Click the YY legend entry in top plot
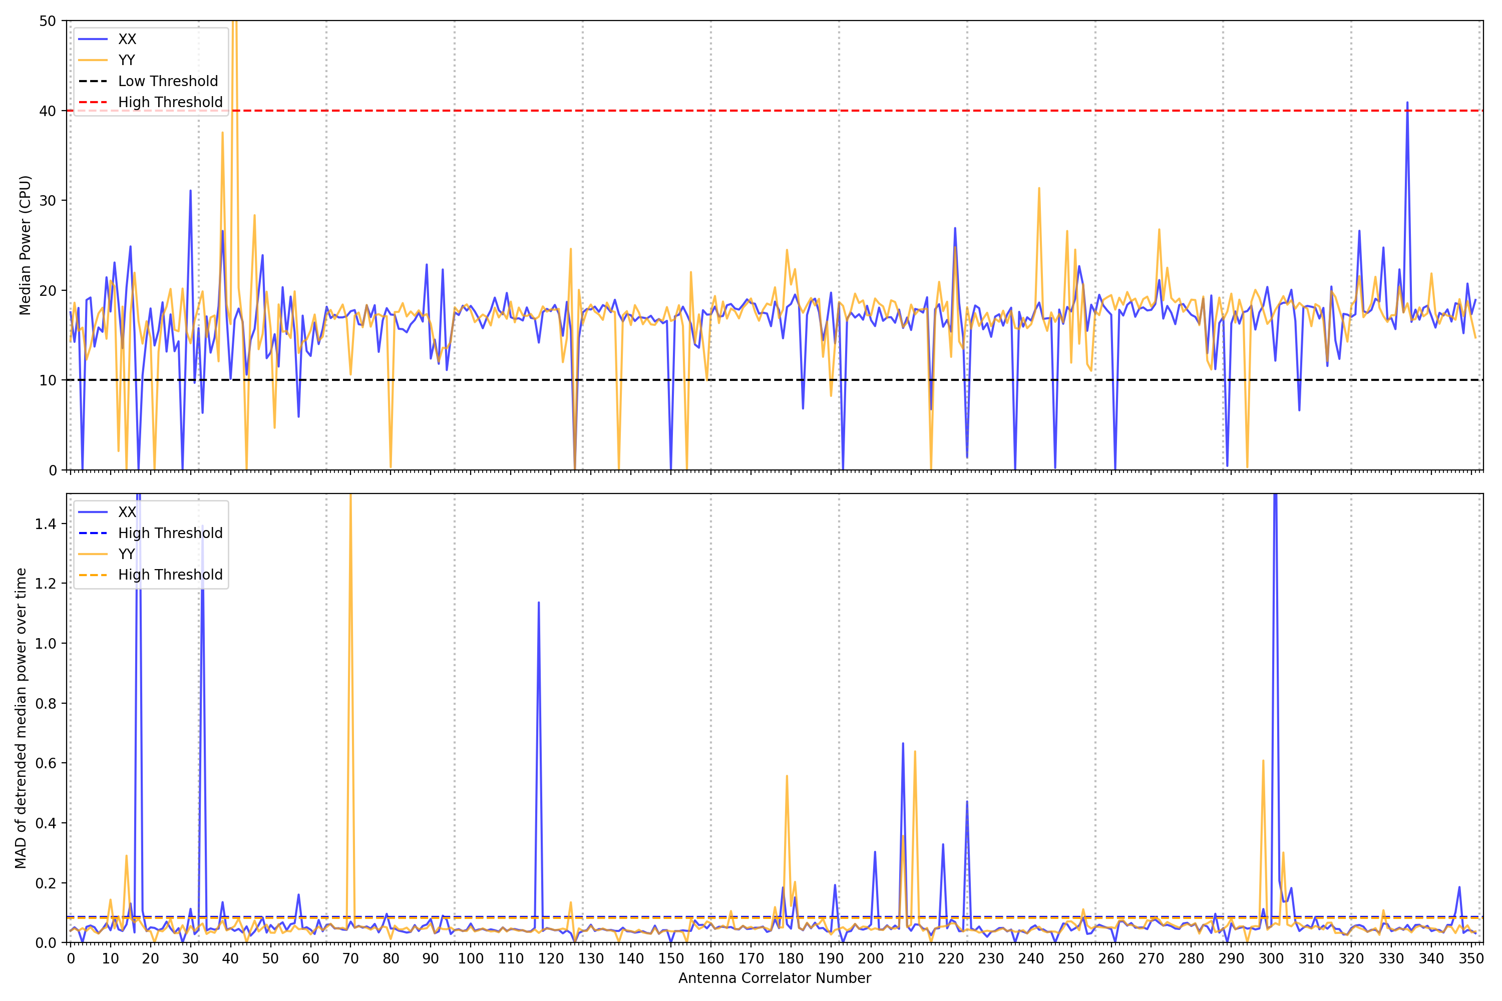Image resolution: width=1502 pixels, height=1001 pixels. 127,60
